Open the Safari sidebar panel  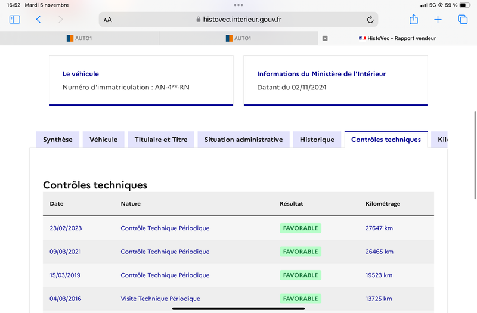[x=14, y=20]
